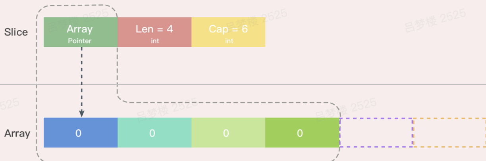Screen dimensions: 486x161
Task: Click the green Array Pointer box
Action: pos(81,32)
